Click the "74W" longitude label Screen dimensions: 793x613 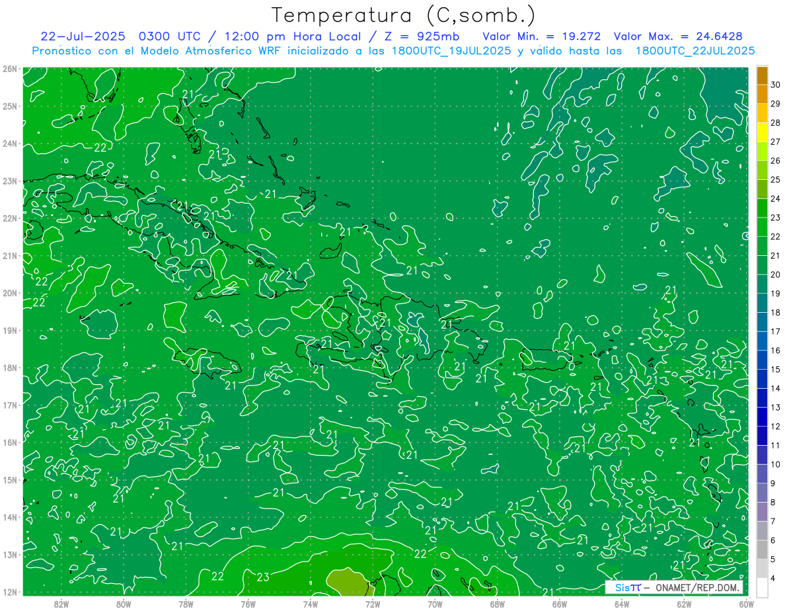tap(311, 603)
